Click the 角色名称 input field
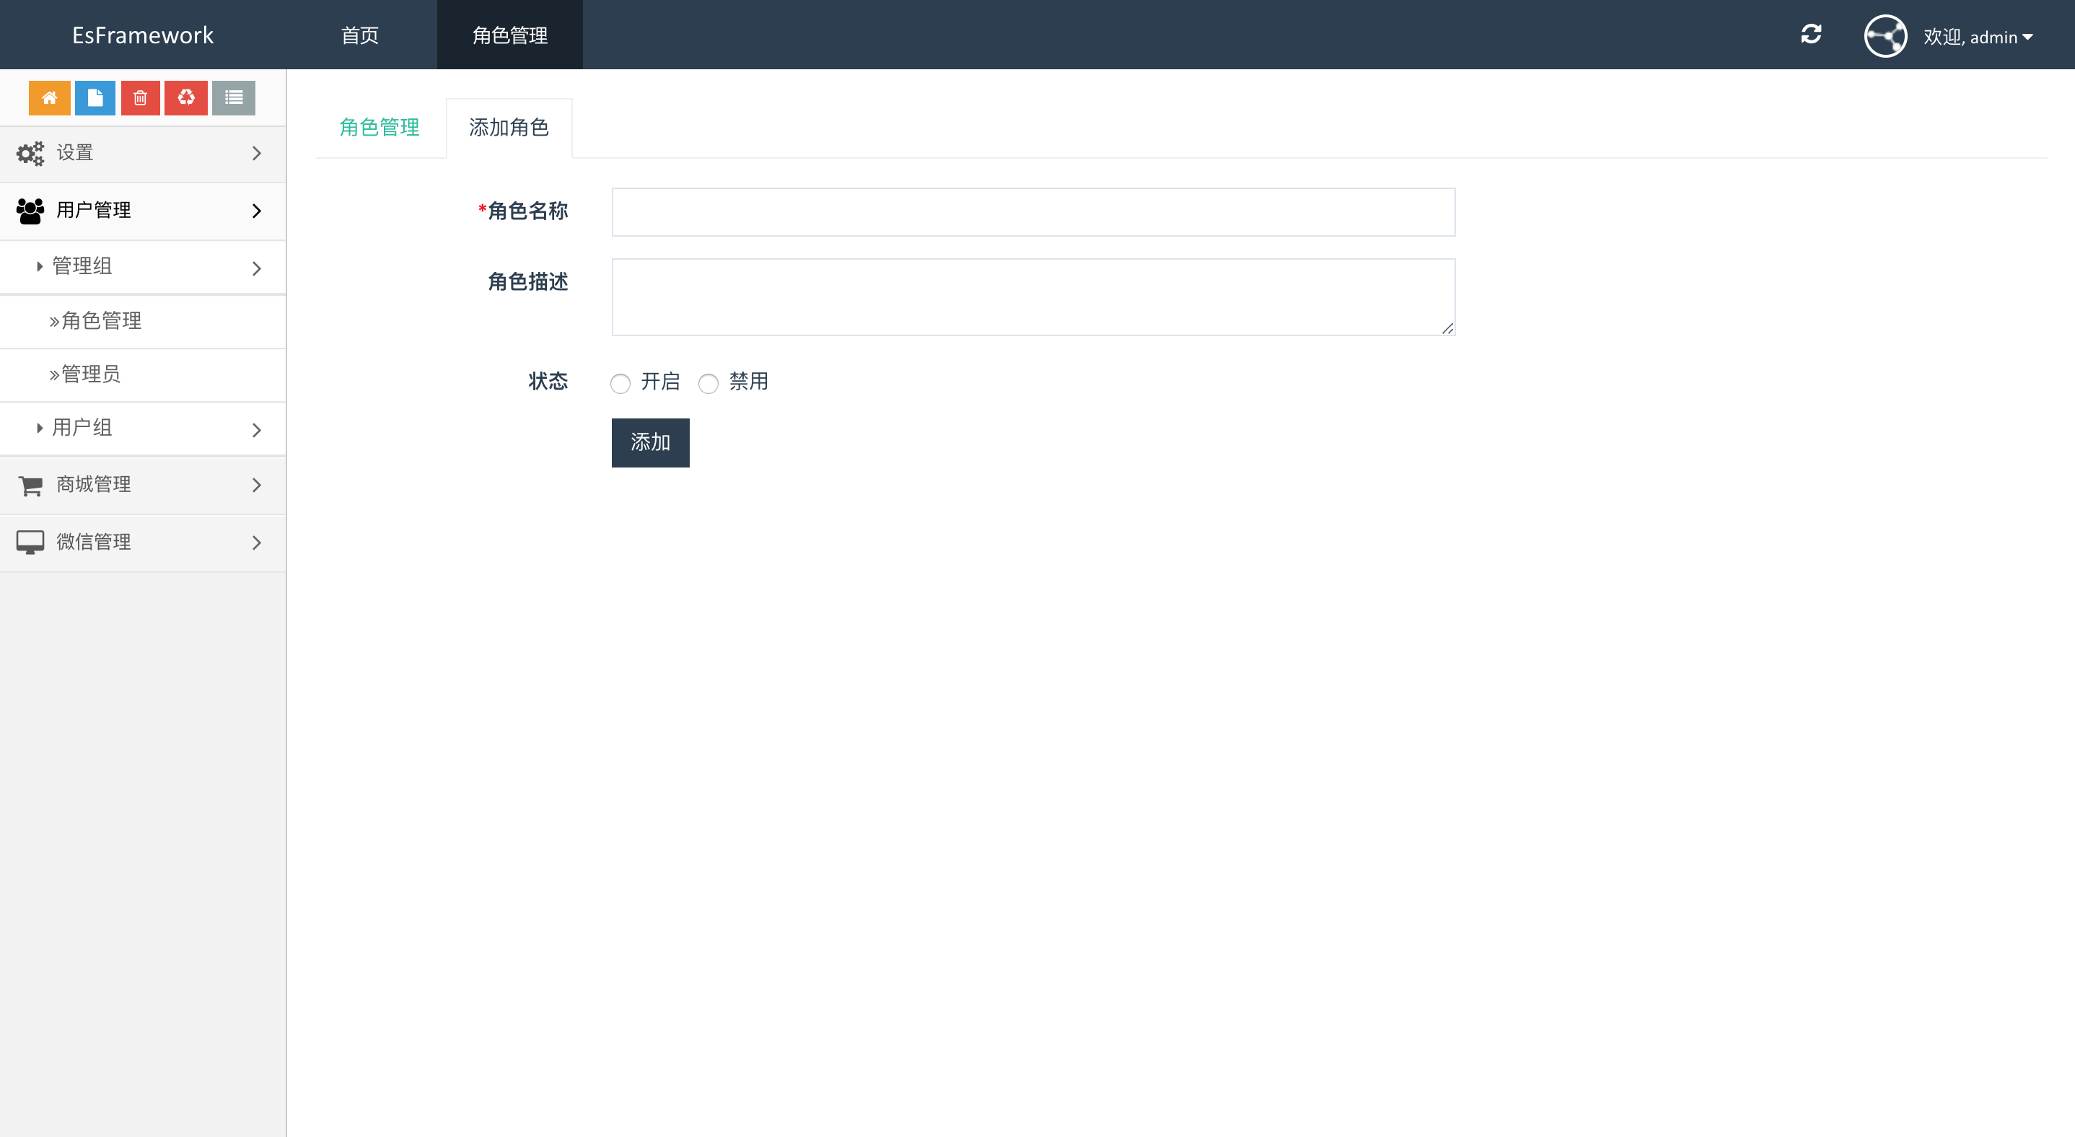Viewport: 2075px width, 1137px height. point(1032,212)
